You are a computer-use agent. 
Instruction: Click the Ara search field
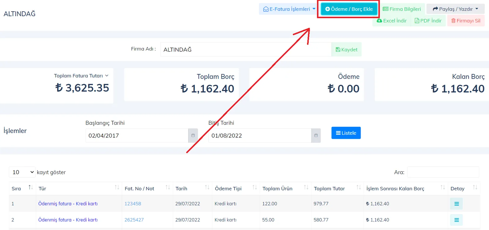[443, 172]
